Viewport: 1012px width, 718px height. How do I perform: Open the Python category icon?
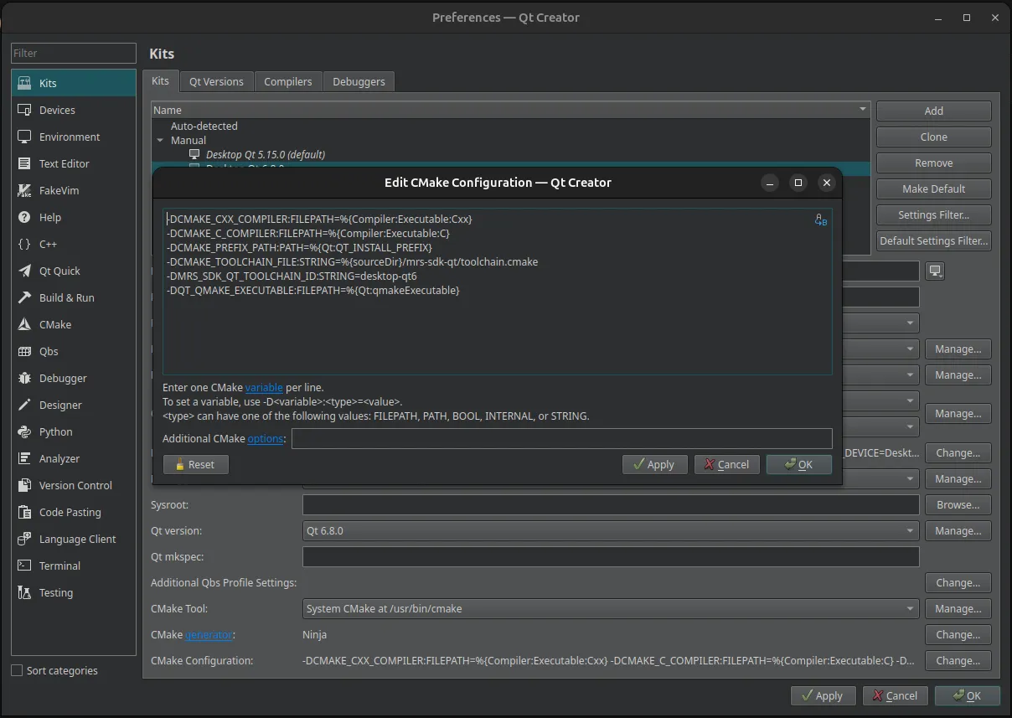24,431
